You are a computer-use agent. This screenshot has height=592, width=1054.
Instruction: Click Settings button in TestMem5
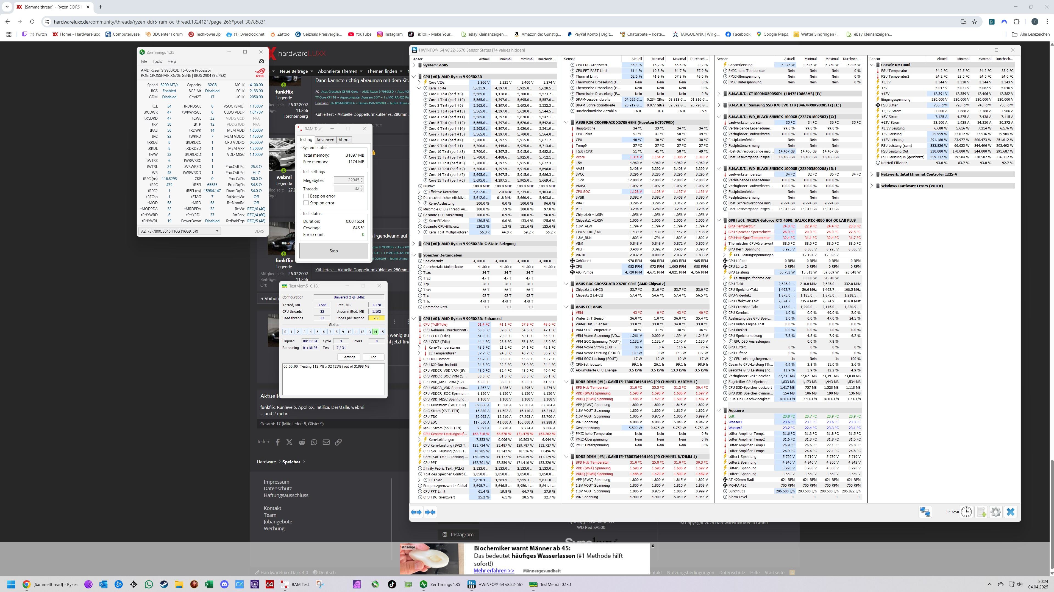349,357
